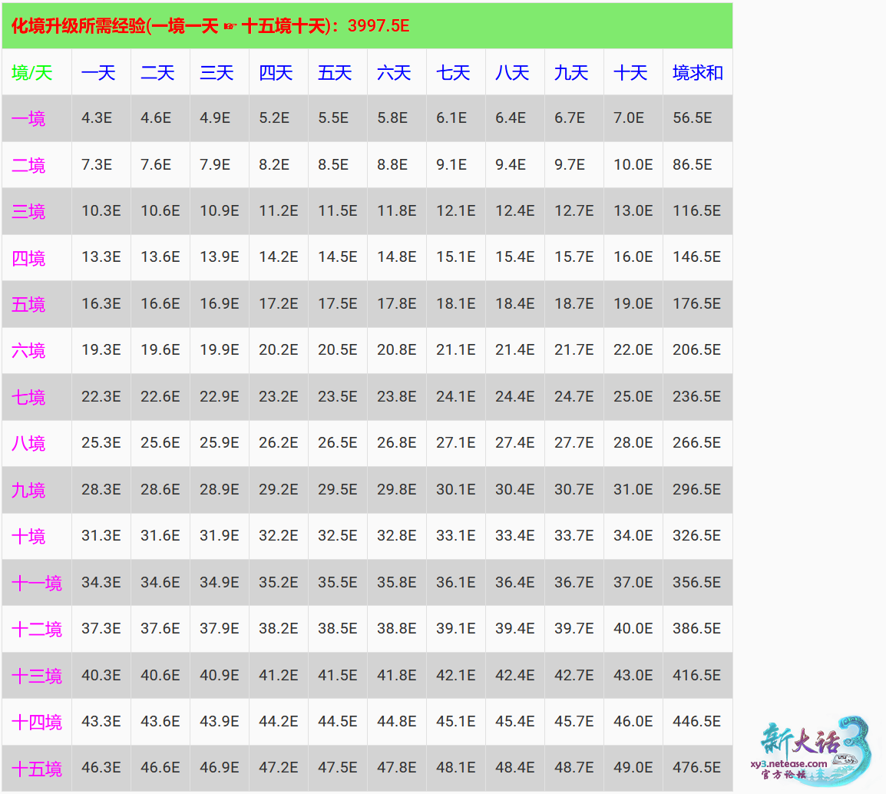Screen dimensions: 886x794
Task: Click the 18.1E cell
Action: pos(455,304)
